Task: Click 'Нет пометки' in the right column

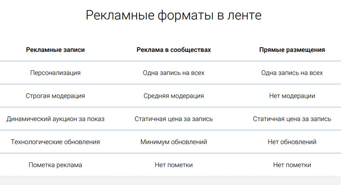Action: pyautogui.click(x=292, y=165)
